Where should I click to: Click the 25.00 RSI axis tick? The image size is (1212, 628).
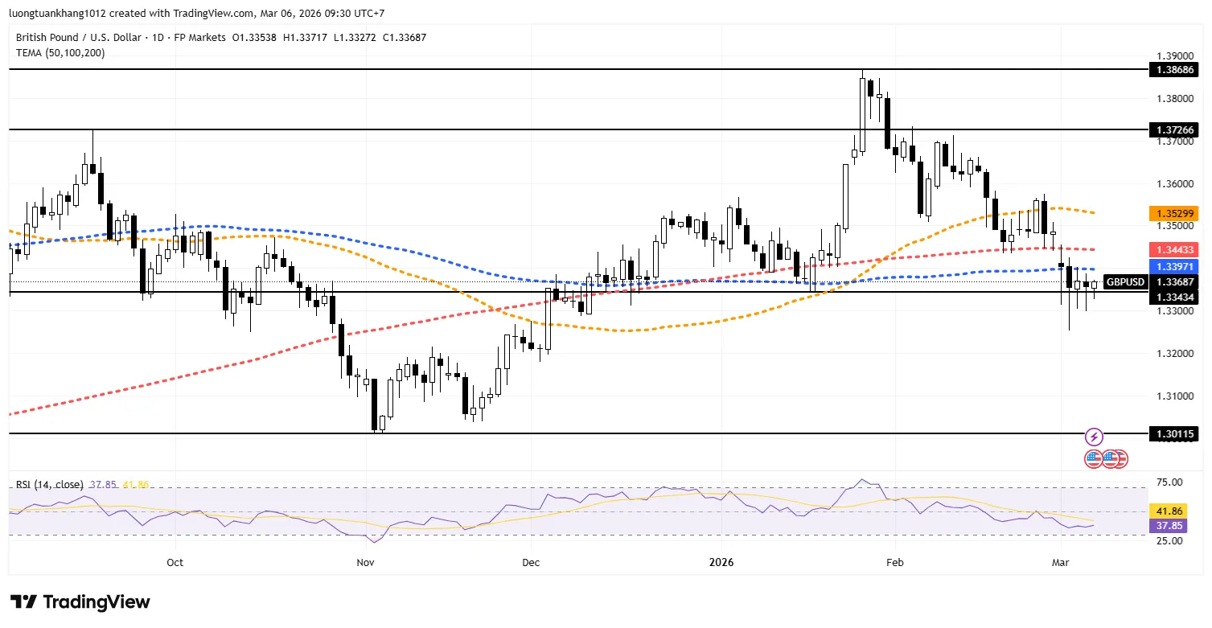coord(1171,541)
